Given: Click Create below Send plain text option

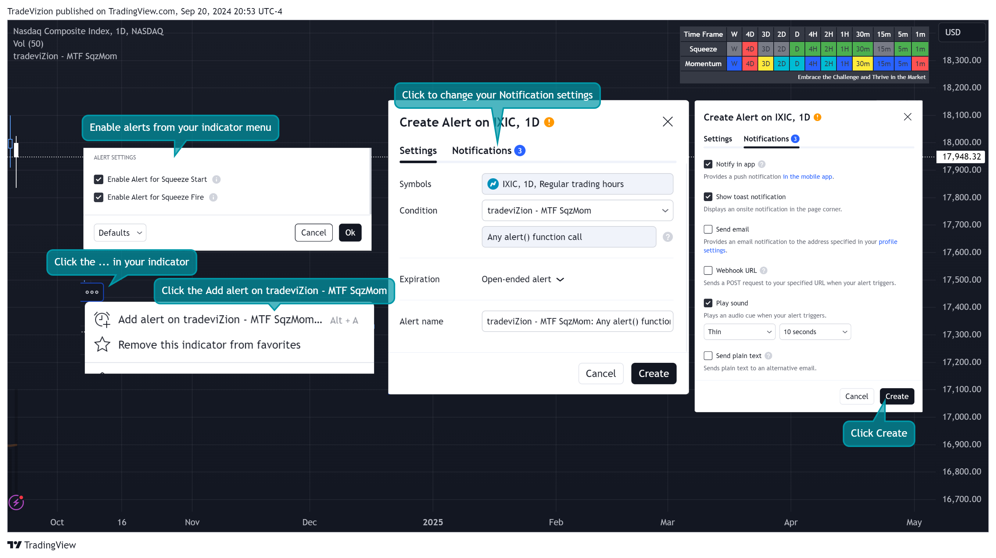Looking at the screenshot, I should (897, 396).
